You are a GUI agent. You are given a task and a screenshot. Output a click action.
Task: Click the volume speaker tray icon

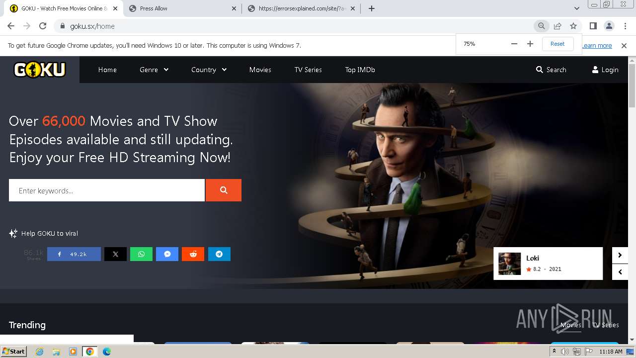(565, 352)
